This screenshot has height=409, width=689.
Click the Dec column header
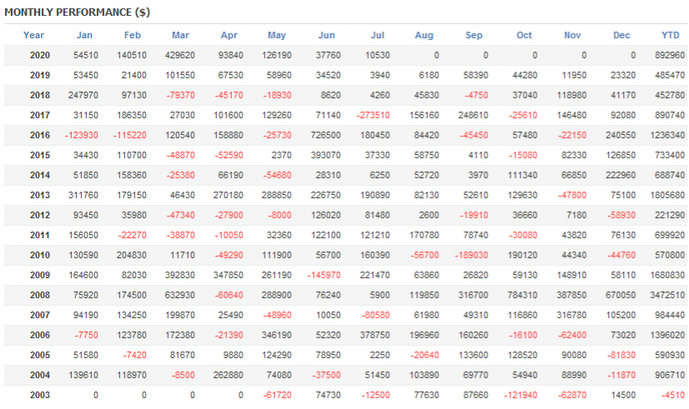click(621, 35)
